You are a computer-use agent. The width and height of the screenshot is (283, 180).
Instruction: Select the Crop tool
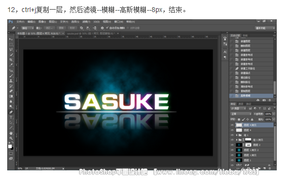point(11,60)
